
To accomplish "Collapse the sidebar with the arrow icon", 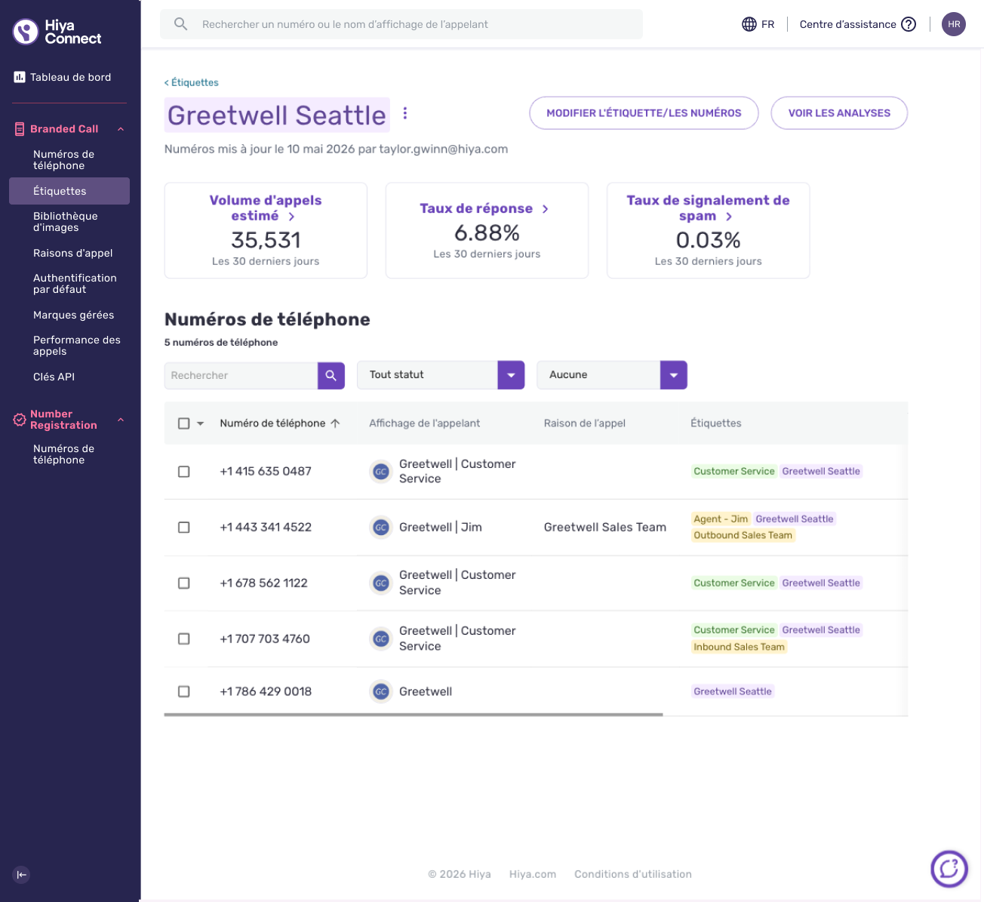I will (22, 875).
